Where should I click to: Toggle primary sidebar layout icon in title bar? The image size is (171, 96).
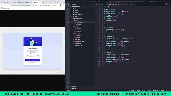[x=151, y=1]
